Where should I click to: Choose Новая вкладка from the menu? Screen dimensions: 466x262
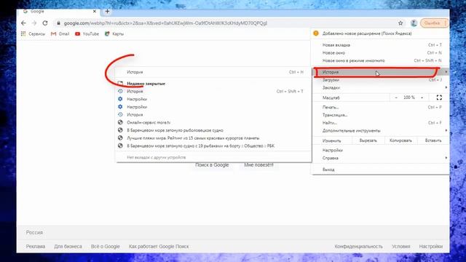point(380,45)
